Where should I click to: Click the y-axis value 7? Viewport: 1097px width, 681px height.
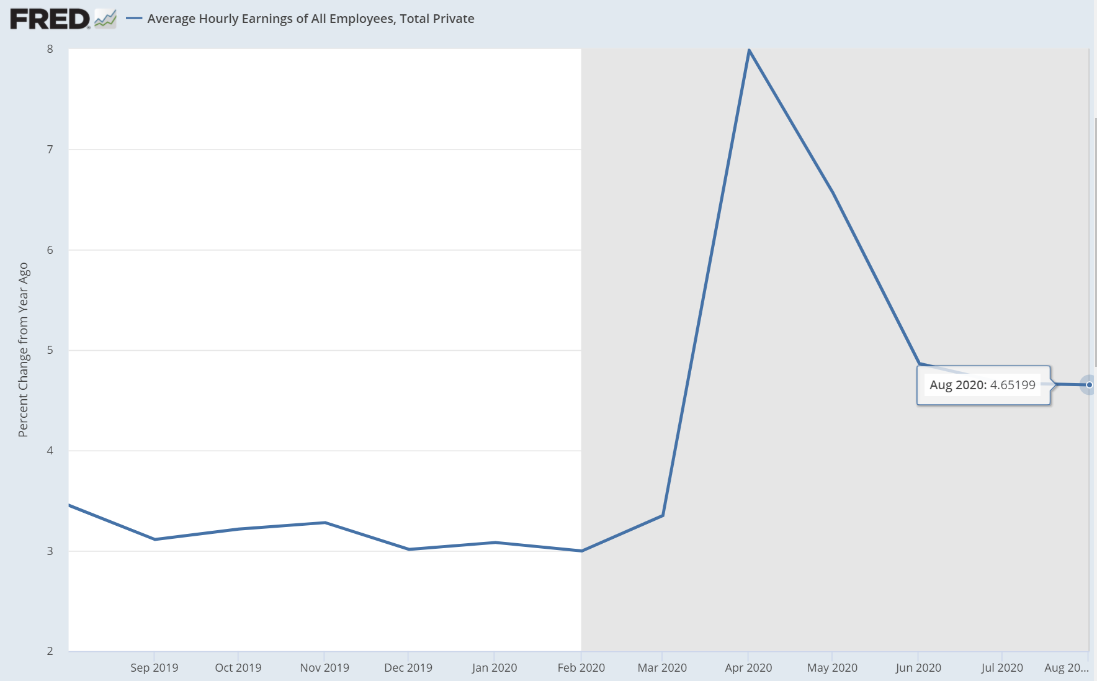(50, 149)
